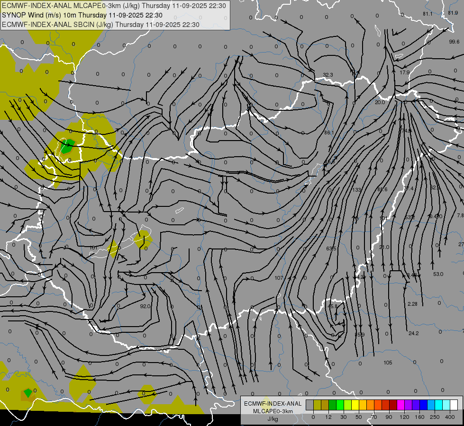464x426 pixels.
Task: Click the 105 value on the map
Action: click(x=388, y=363)
